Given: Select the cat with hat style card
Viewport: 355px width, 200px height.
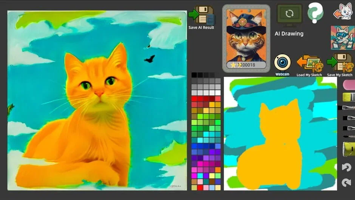Looking at the screenshot, I should [246, 38].
